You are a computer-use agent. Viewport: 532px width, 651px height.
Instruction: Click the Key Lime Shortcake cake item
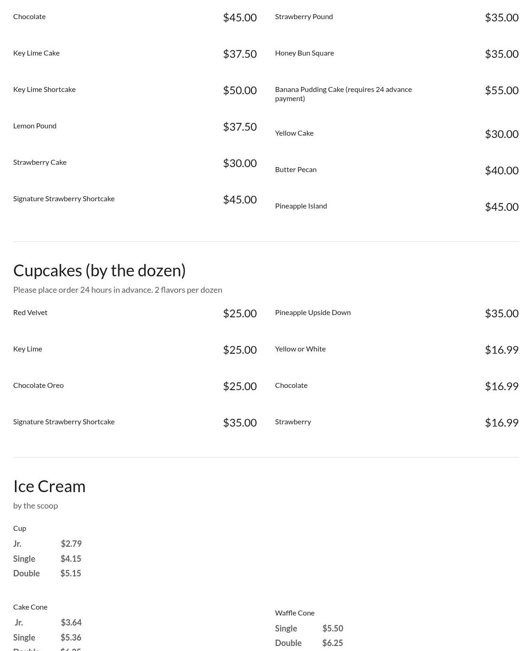coord(44,90)
